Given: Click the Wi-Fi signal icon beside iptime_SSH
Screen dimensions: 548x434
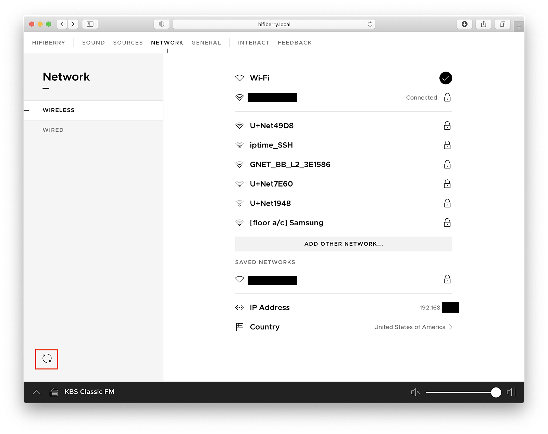Looking at the screenshot, I should click(x=239, y=145).
